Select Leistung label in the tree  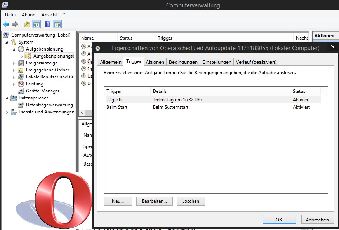[x=35, y=84]
